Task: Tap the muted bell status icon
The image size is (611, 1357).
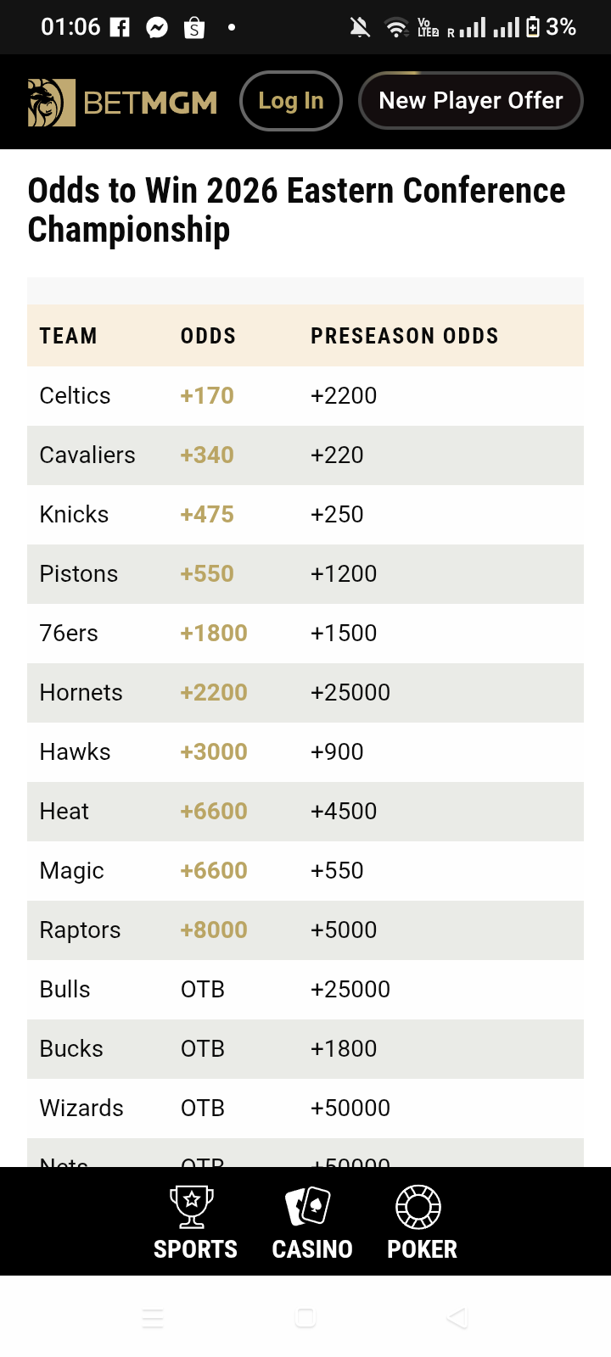Action: coord(360,28)
